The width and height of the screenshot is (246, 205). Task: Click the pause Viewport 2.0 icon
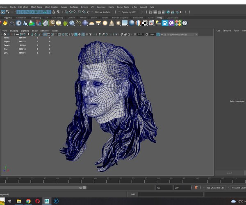(x=181, y=12)
